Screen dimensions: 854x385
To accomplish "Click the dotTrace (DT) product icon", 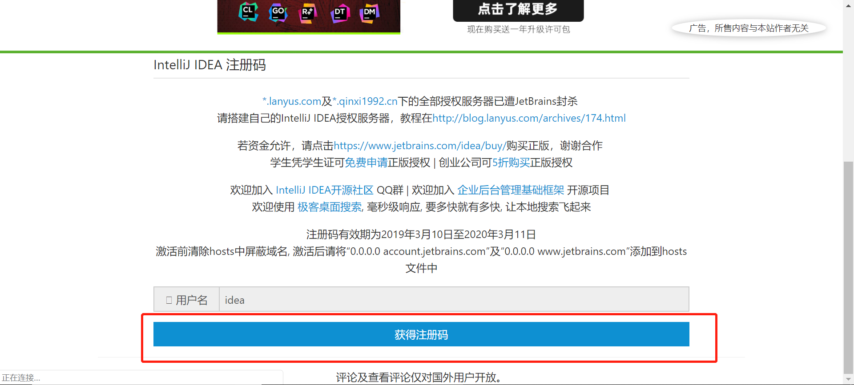I will click(340, 13).
